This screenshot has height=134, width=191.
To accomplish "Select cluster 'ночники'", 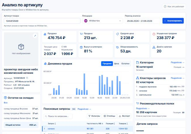I will point(160,91).
